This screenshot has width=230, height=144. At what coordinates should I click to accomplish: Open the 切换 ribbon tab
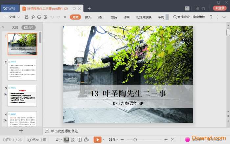pos(114,17)
